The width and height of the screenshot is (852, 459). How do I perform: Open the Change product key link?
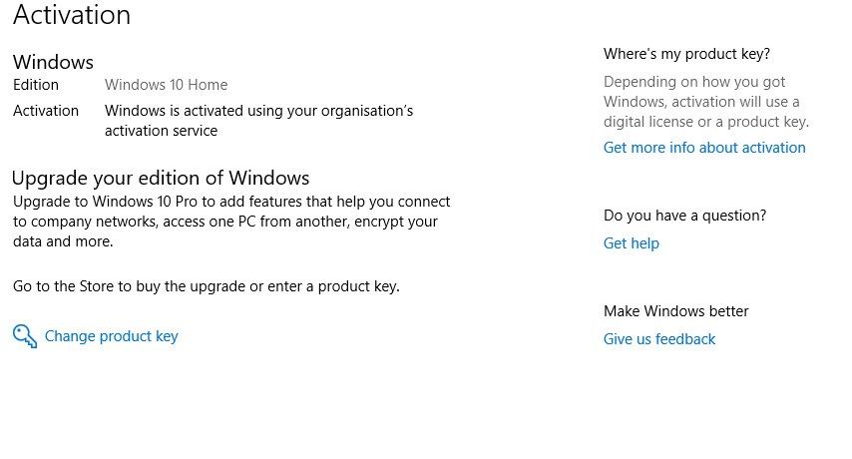pyautogui.click(x=111, y=336)
